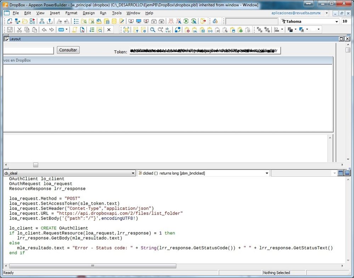
Task: Open the Tools menu
Action: tap(117, 13)
